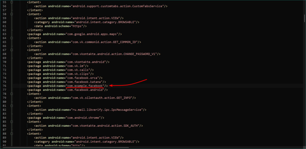Collapse the intent fold marker on line 58
Image resolution: width=306 pixels, height=149 pixels.
click(x=12, y=14)
